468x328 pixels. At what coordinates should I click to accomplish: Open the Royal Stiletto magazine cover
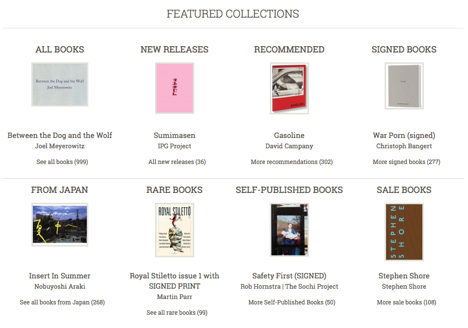coord(175,230)
